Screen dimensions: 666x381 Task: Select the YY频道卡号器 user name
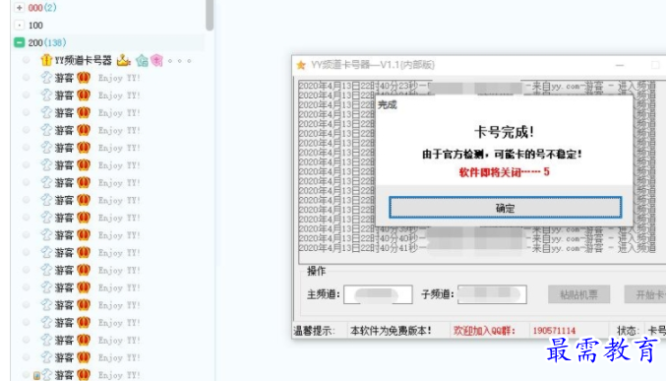(83, 60)
